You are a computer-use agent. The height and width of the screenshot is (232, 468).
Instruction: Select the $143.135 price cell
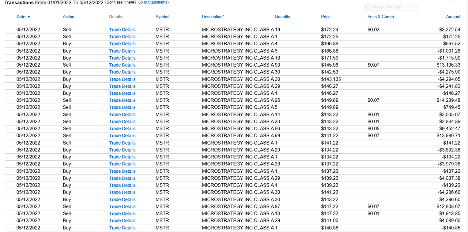pos(331,79)
